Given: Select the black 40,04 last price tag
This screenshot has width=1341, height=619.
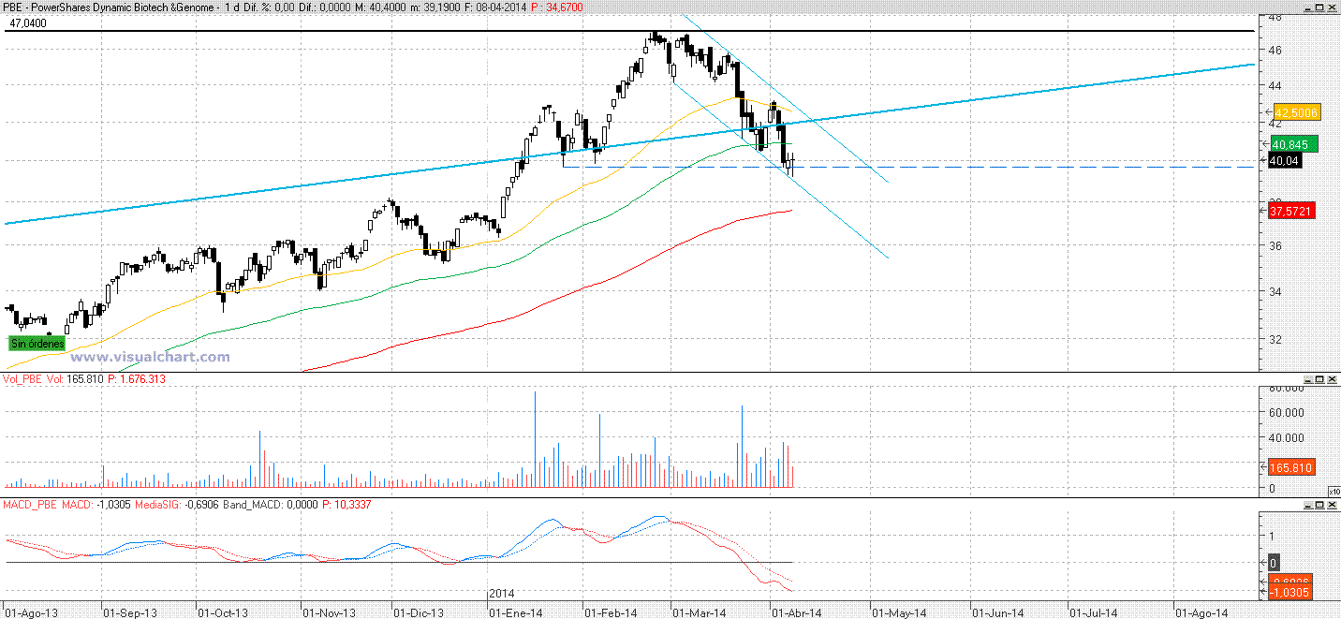Looking at the screenshot, I should (1283, 160).
